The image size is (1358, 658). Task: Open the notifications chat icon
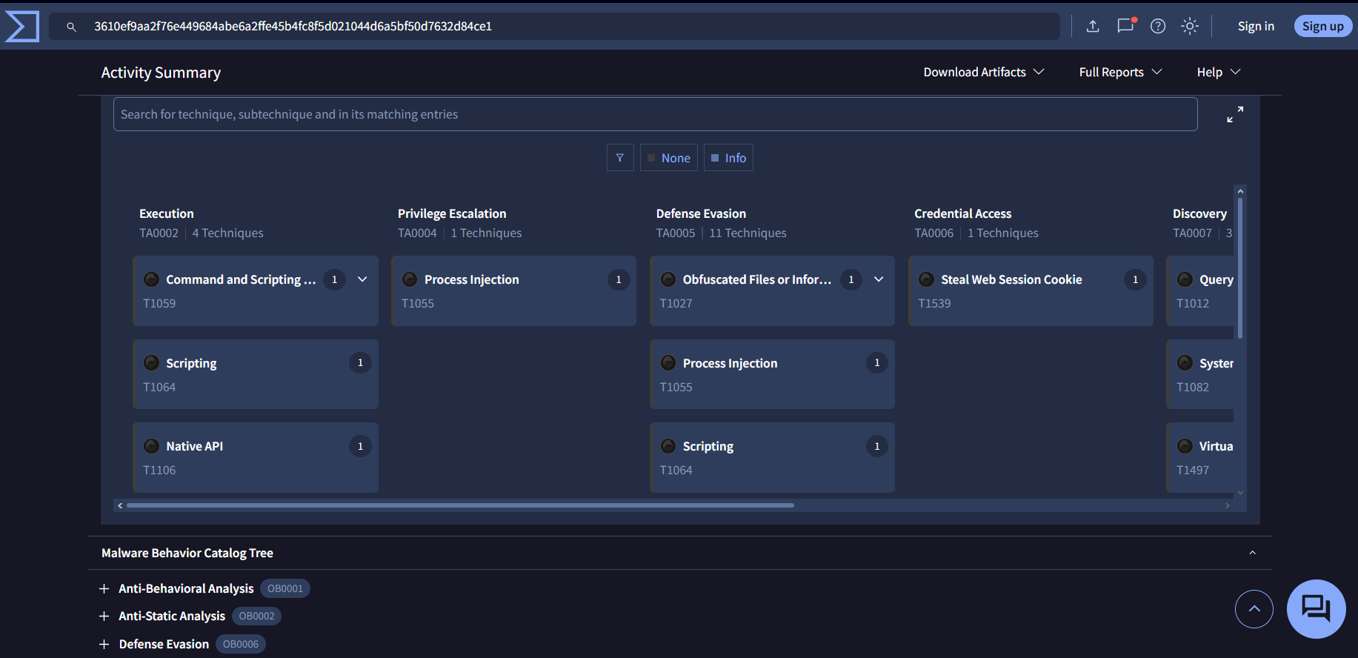1126,25
